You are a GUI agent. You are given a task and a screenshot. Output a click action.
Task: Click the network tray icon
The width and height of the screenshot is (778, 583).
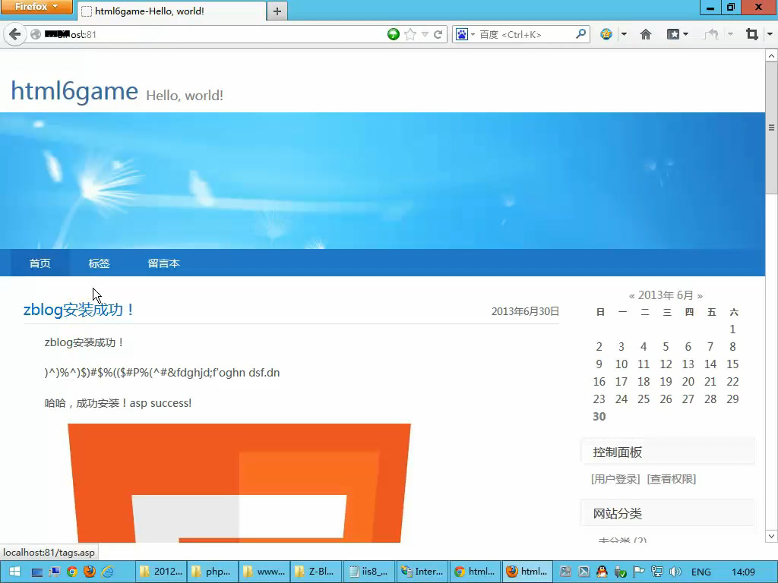tap(657, 572)
